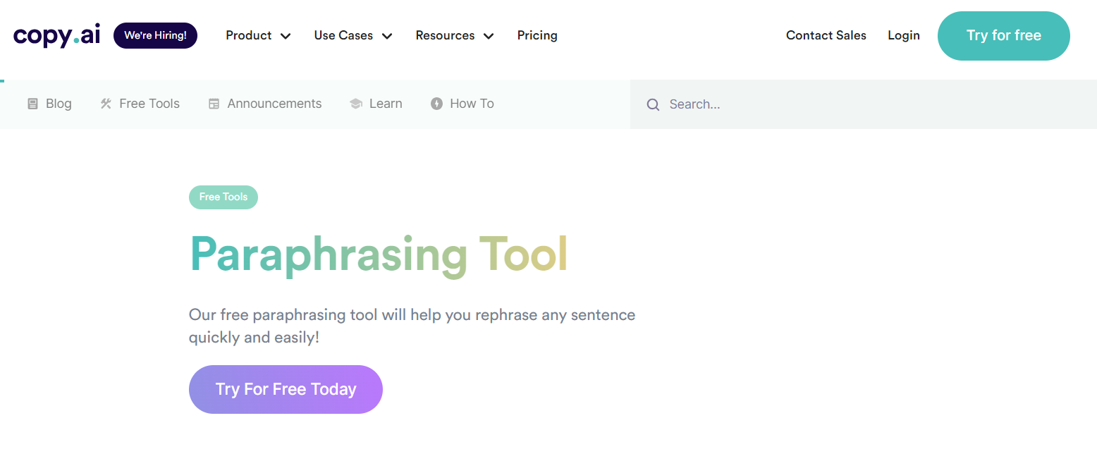Image resolution: width=1097 pixels, height=473 pixels.
Task: Select the Free Tools category tag
Action: pos(223,197)
